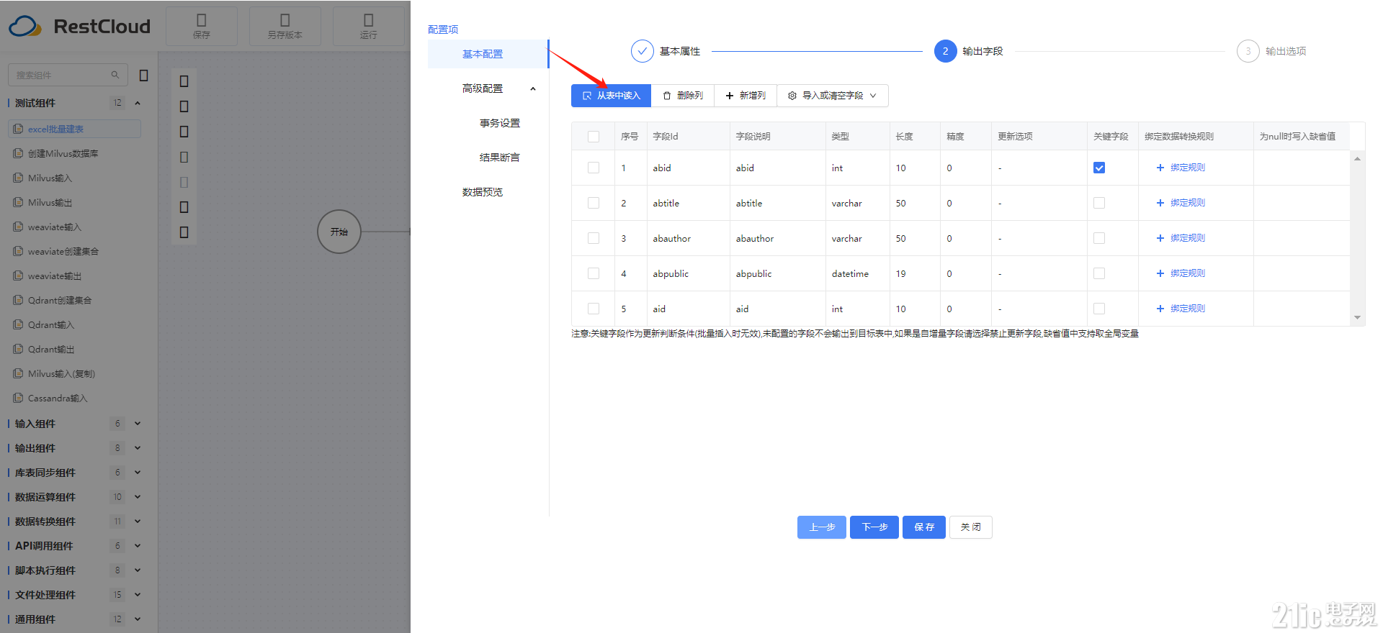Screen dimensions: 1383x633
Task: Click 绑定规则 link in aid row
Action: [1181, 309]
